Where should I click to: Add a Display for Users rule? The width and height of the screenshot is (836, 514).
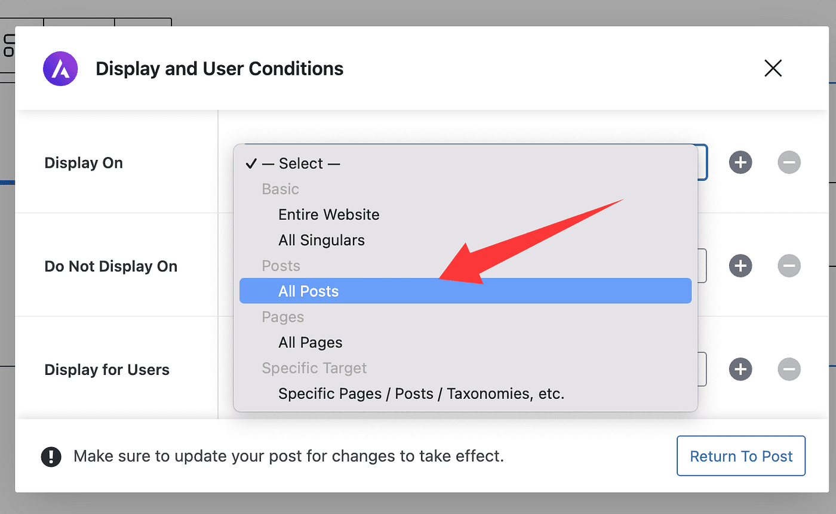[x=740, y=370]
